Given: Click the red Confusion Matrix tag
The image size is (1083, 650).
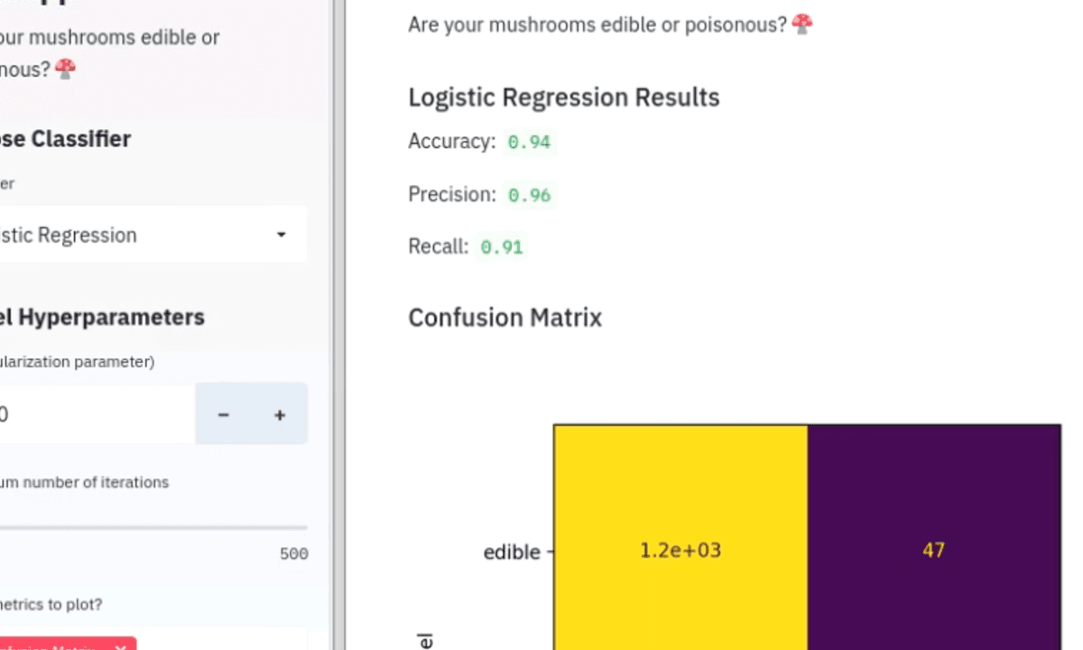Looking at the screenshot, I should tap(65, 645).
